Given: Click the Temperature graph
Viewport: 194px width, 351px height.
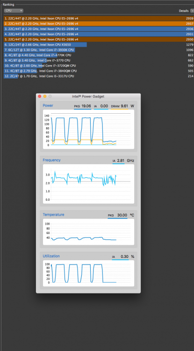Looking at the screenshot, I should [x=88, y=232].
